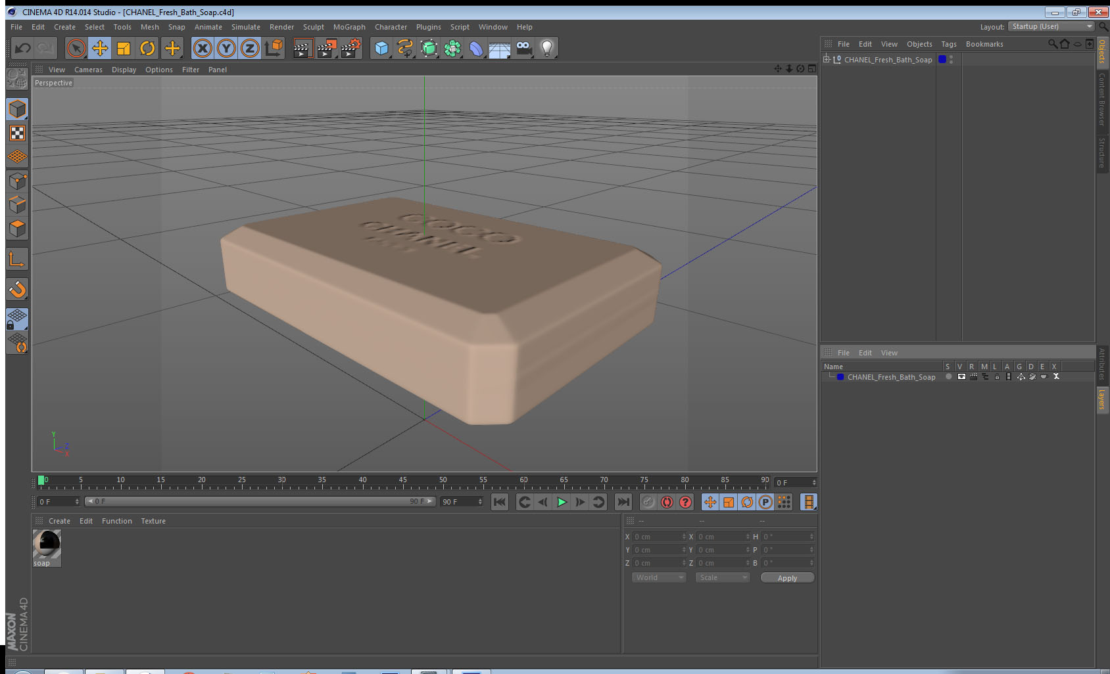This screenshot has width=1110, height=674.
Task: Switch to Texture mode checkerboard icon
Action: coord(17,133)
